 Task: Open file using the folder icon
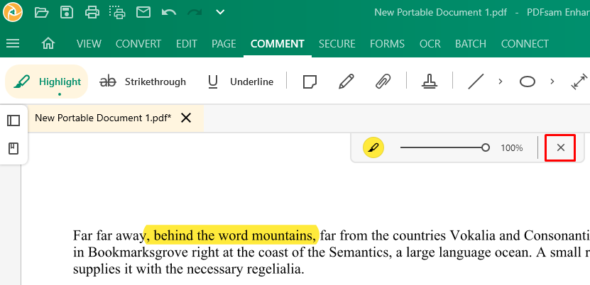41,12
